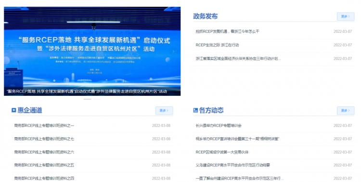Image resolution: width=361 pixels, height=182 pixels.
Task: Click the 惠企通道 section heading text
Action: click(x=30, y=110)
